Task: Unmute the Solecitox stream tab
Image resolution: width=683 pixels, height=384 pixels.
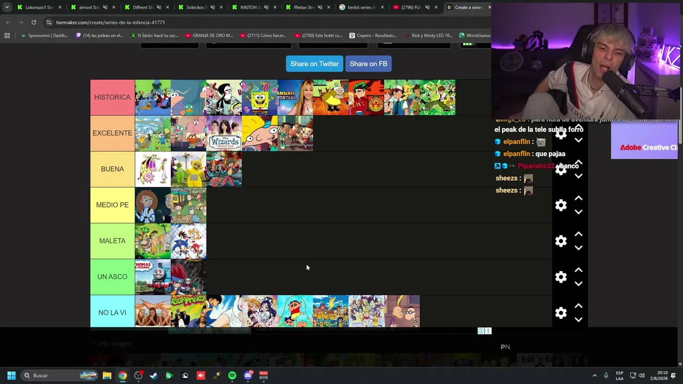Action: click(212, 7)
